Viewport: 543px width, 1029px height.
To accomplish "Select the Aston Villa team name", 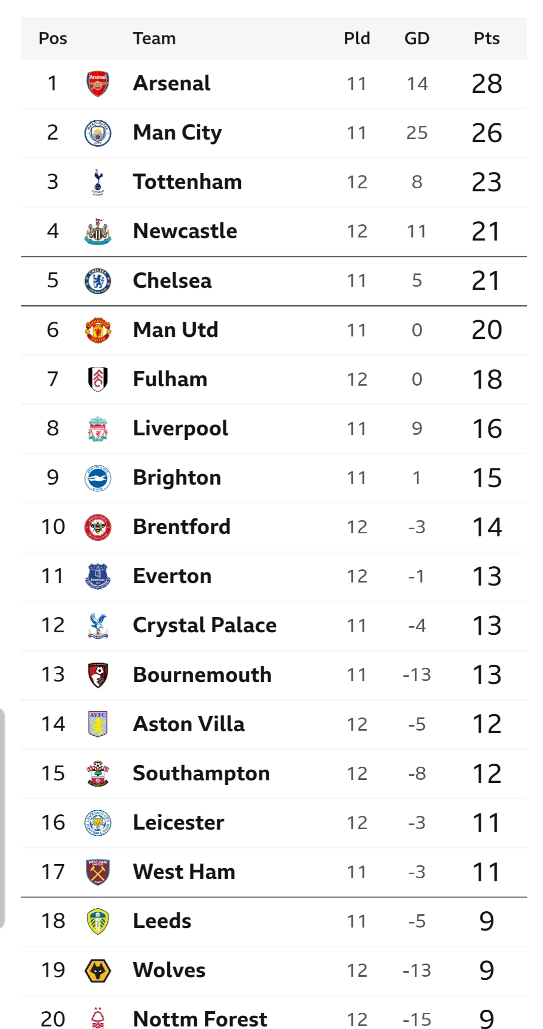I will pos(189,724).
